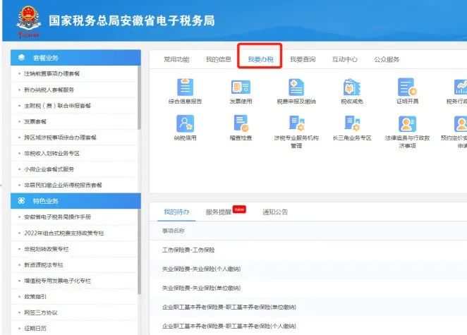
Task: Select 职工基本养老保险(个人缴纳) row
Action: [x=308, y=326]
